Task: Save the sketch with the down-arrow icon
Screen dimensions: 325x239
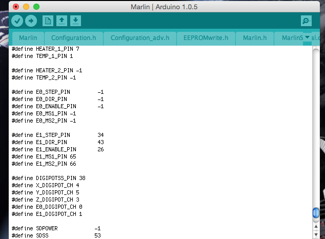Action: pyautogui.click(x=75, y=21)
